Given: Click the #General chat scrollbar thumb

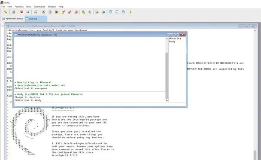Looking at the screenshot, I should (x=167, y=76).
